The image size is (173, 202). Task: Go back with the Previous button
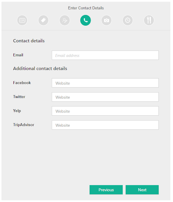pos(106,190)
